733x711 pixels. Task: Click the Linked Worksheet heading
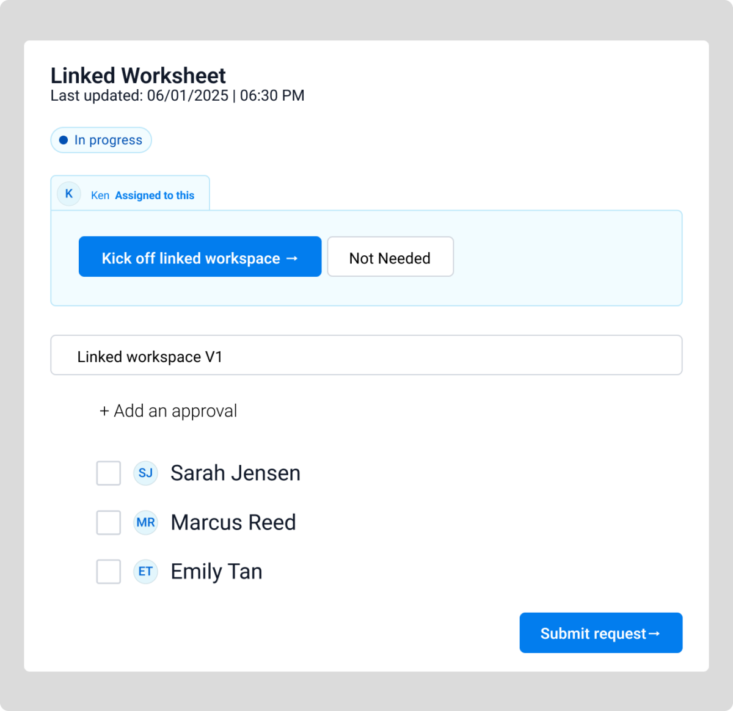coord(138,76)
